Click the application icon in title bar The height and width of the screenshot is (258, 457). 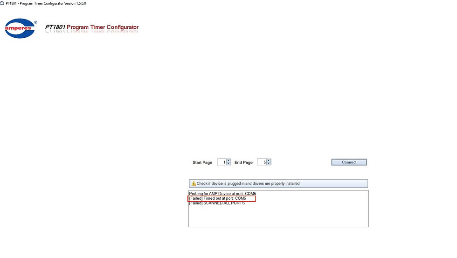click(x=2, y=3)
